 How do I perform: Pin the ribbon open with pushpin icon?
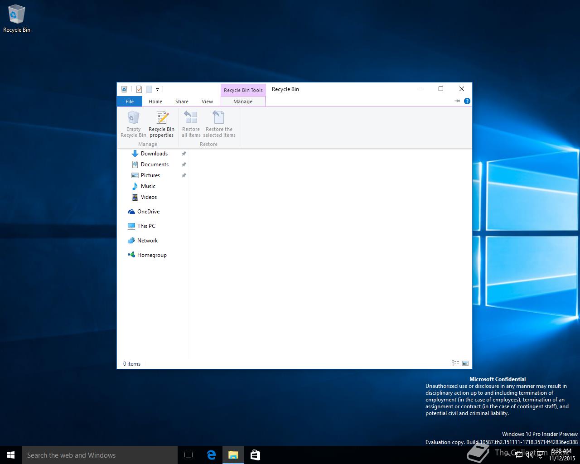(x=457, y=101)
